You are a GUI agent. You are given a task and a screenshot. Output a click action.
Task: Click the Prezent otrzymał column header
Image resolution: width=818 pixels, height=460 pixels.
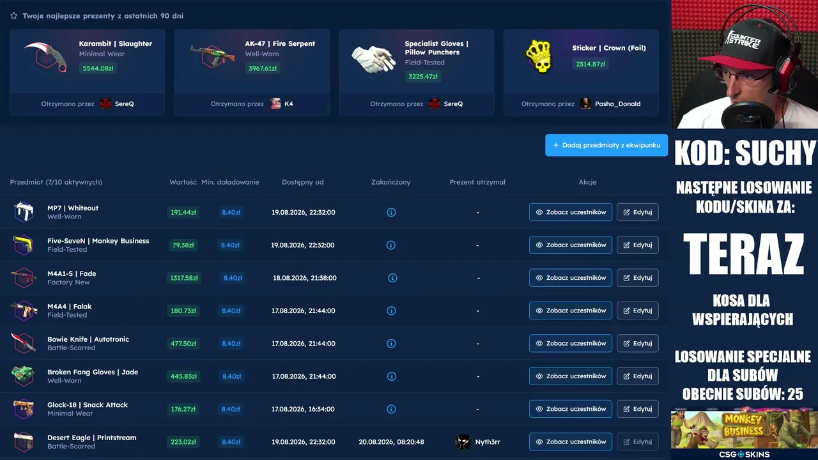477,182
